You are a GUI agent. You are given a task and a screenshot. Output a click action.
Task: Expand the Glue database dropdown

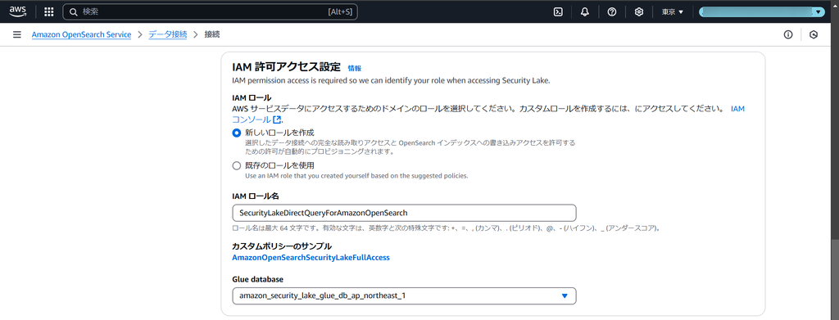(404, 295)
